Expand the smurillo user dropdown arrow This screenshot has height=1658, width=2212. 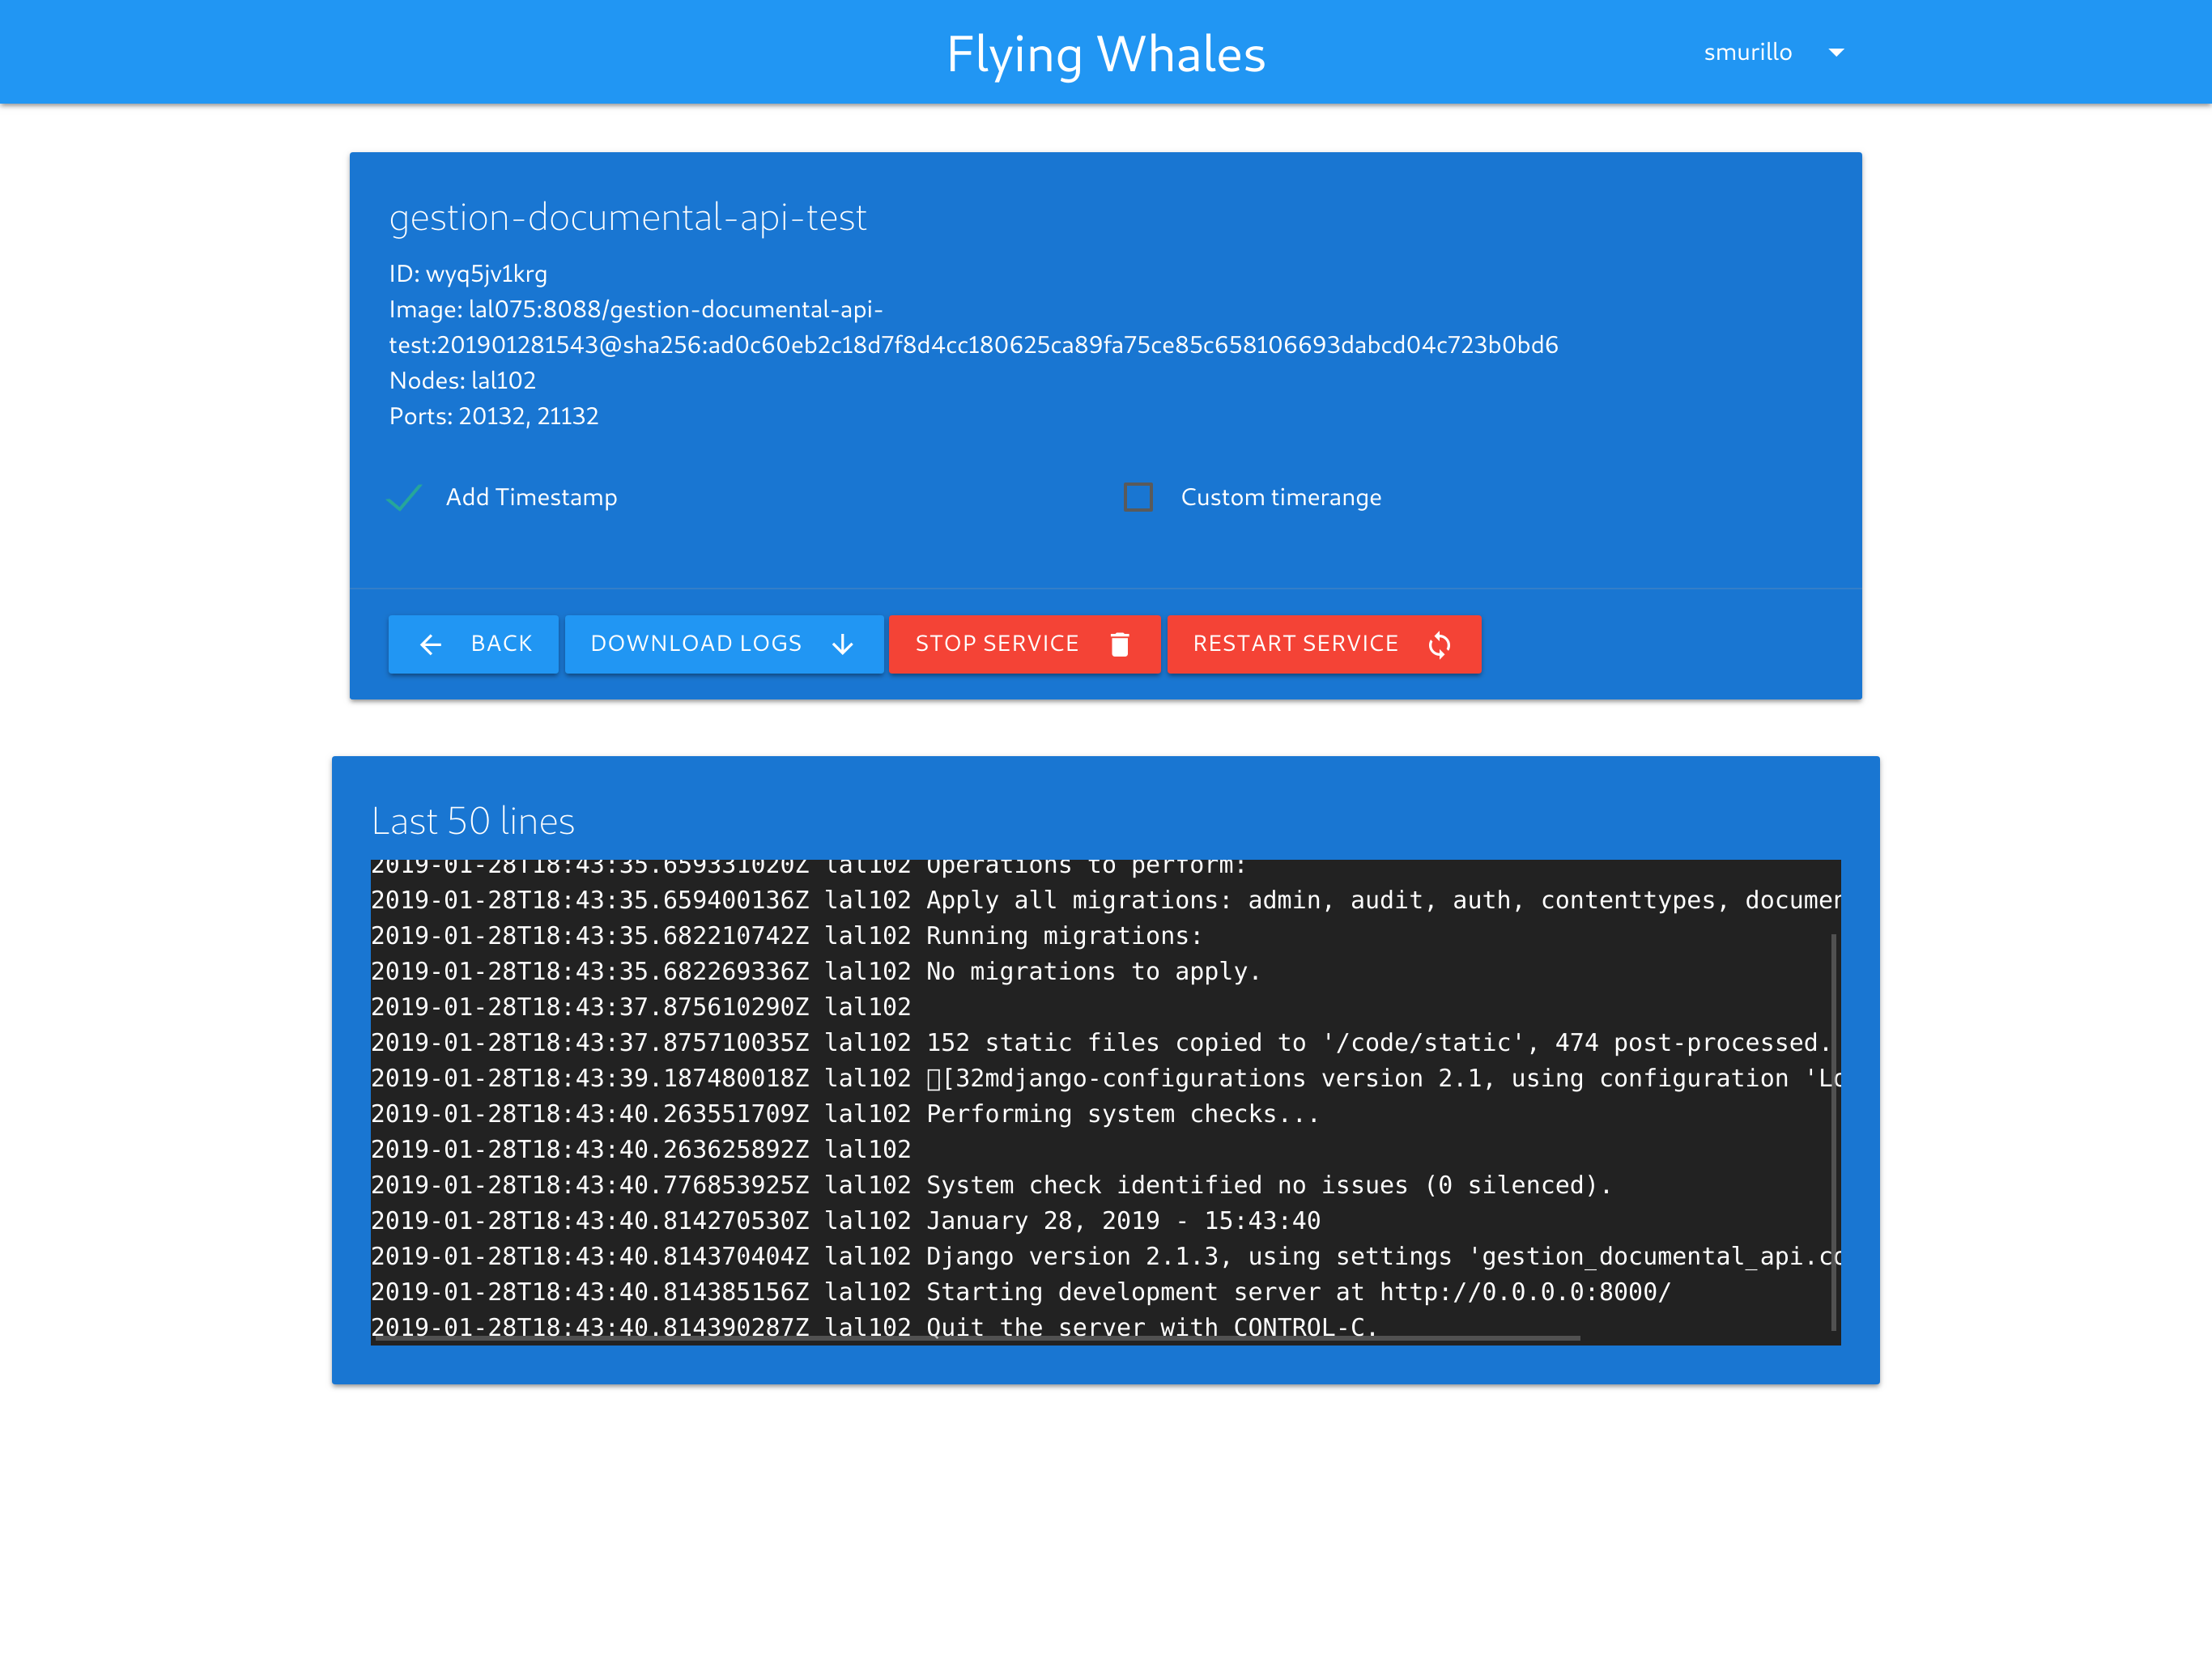1836,53
